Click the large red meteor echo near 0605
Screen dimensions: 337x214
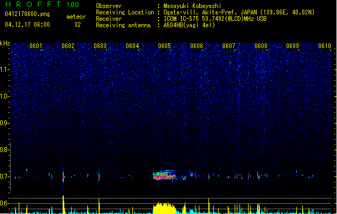(165, 175)
